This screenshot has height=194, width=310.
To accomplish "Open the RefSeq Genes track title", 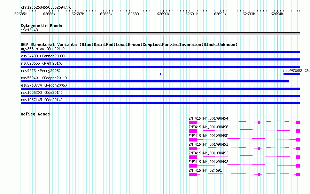I will [x=35, y=114].
